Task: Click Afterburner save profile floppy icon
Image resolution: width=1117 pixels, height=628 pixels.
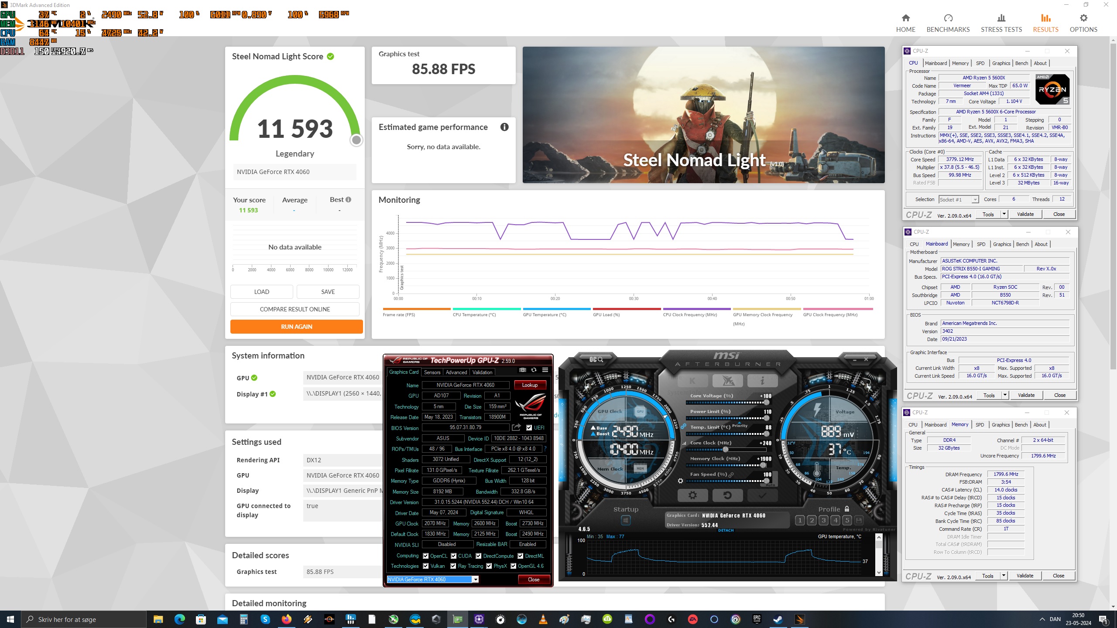Action: tap(859, 520)
